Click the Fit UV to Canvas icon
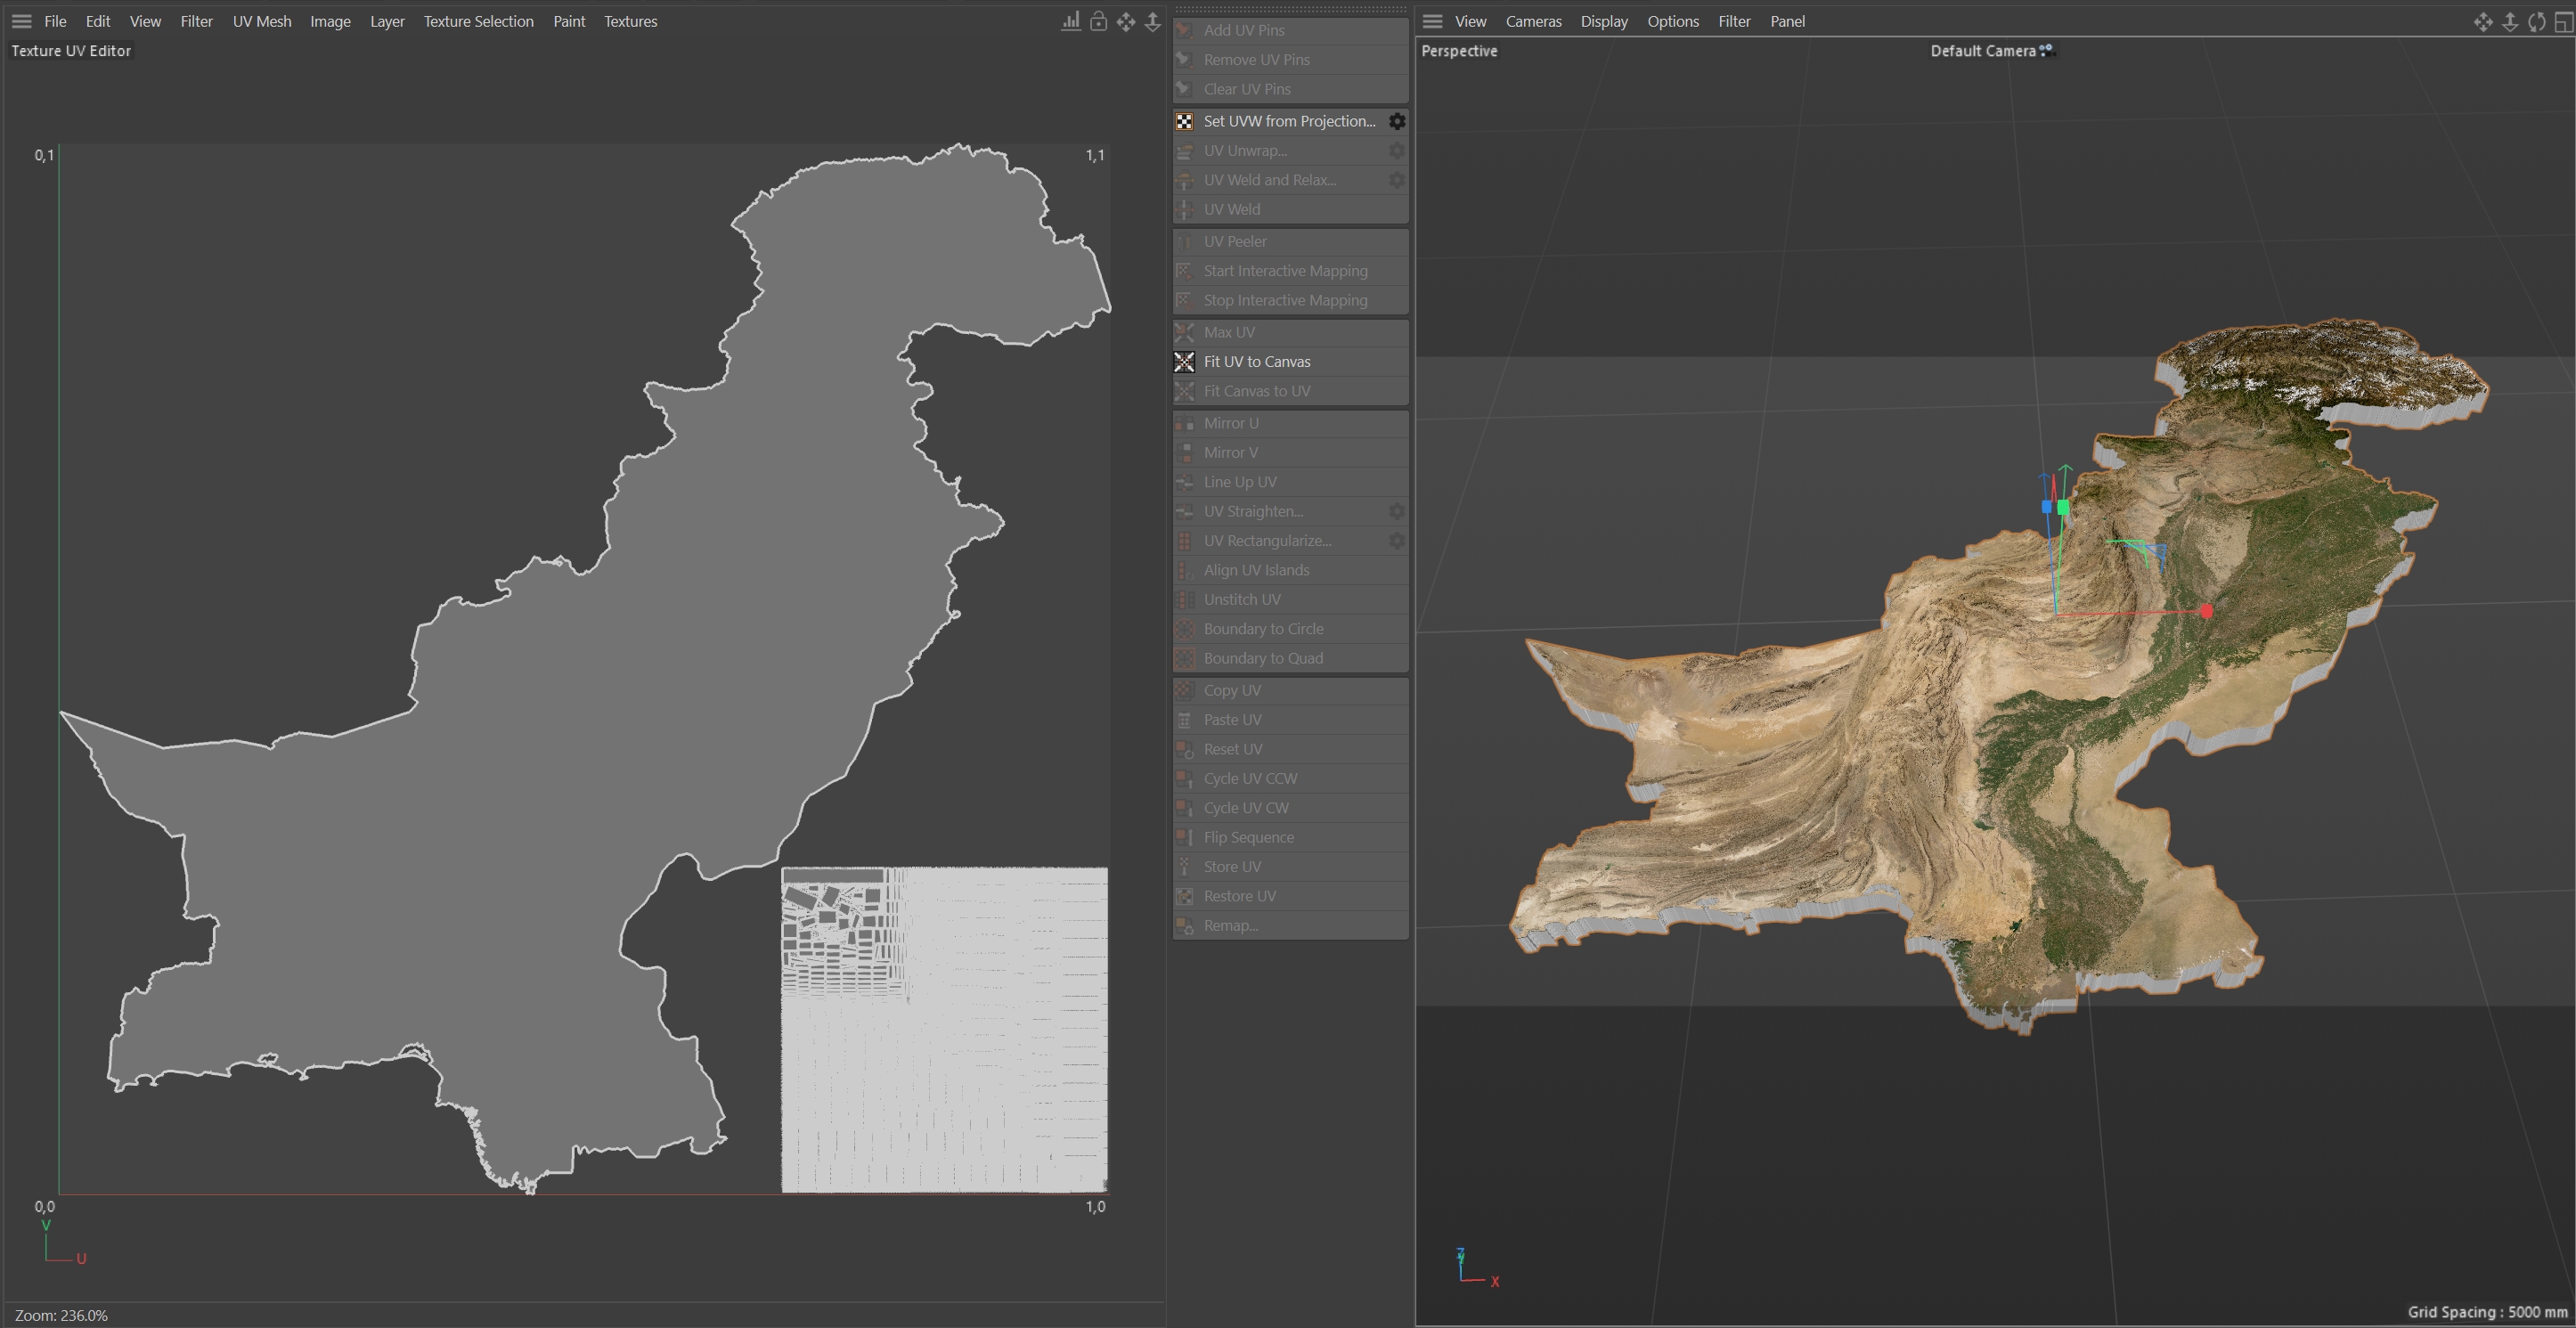This screenshot has height=1328, width=2576. (1184, 362)
